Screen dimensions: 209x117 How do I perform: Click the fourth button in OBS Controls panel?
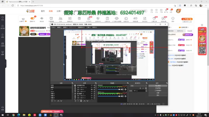(158, 93)
